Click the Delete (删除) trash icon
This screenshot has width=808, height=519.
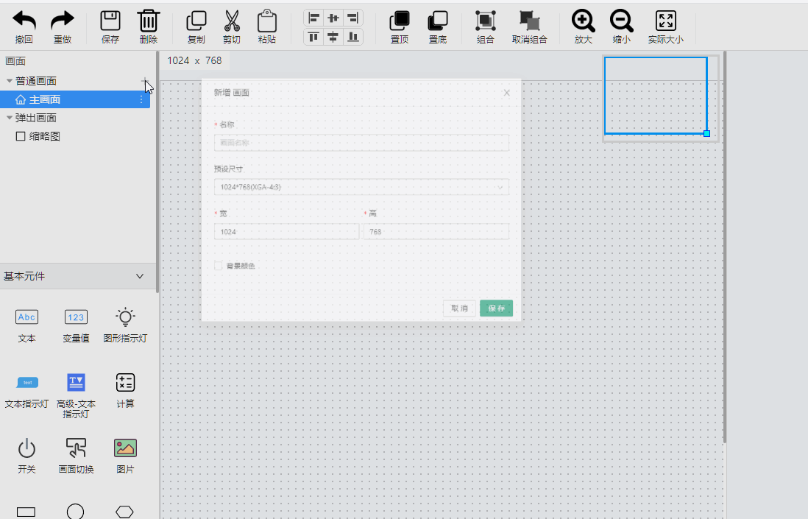148,21
